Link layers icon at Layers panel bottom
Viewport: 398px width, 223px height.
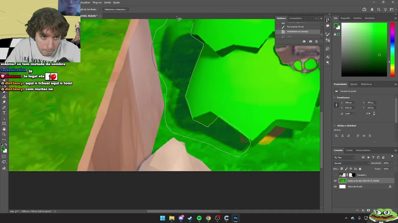pyautogui.click(x=357, y=210)
